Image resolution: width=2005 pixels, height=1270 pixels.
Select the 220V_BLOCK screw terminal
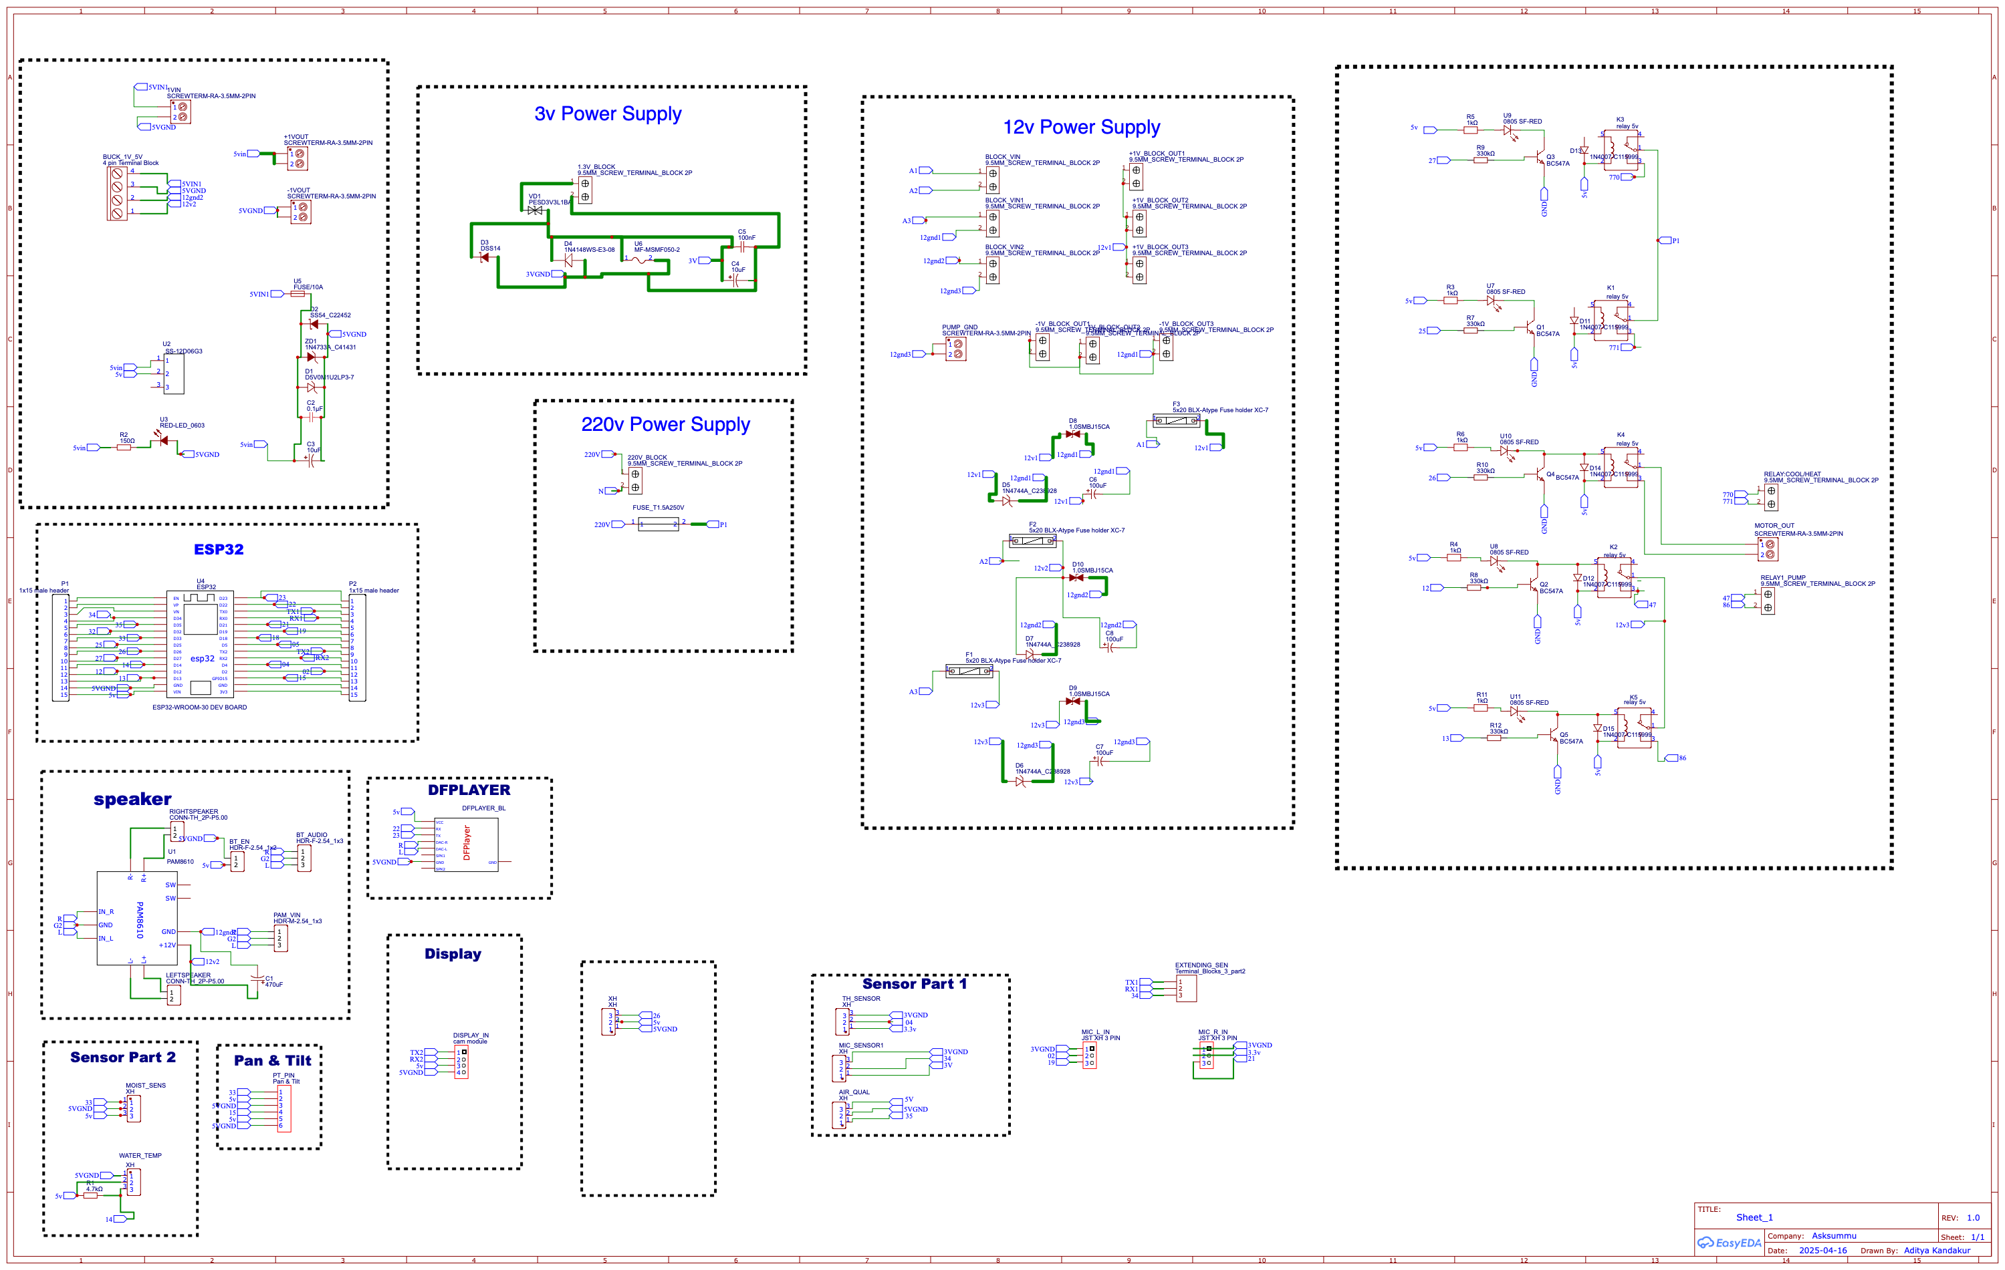[634, 481]
